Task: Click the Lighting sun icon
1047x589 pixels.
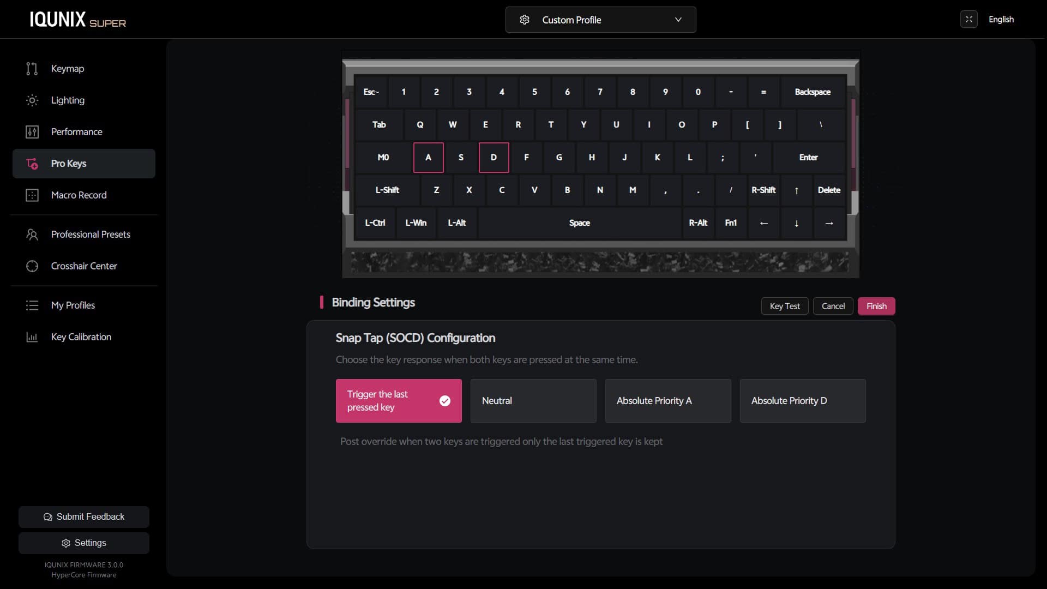Action: coord(32,100)
